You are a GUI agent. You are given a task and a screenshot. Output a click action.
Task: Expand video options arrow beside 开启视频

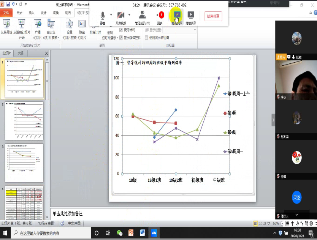(130, 15)
